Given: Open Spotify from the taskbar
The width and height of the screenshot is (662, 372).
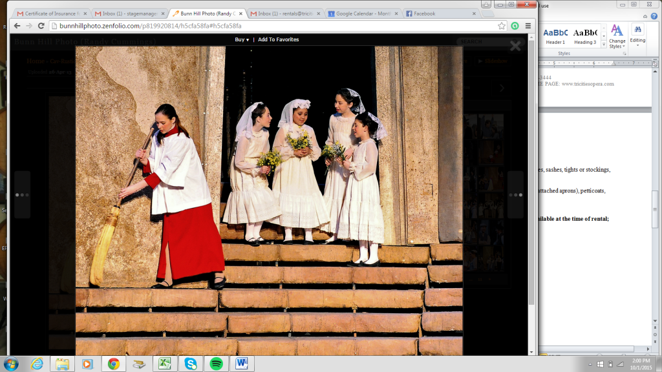Looking at the screenshot, I should click(x=216, y=364).
